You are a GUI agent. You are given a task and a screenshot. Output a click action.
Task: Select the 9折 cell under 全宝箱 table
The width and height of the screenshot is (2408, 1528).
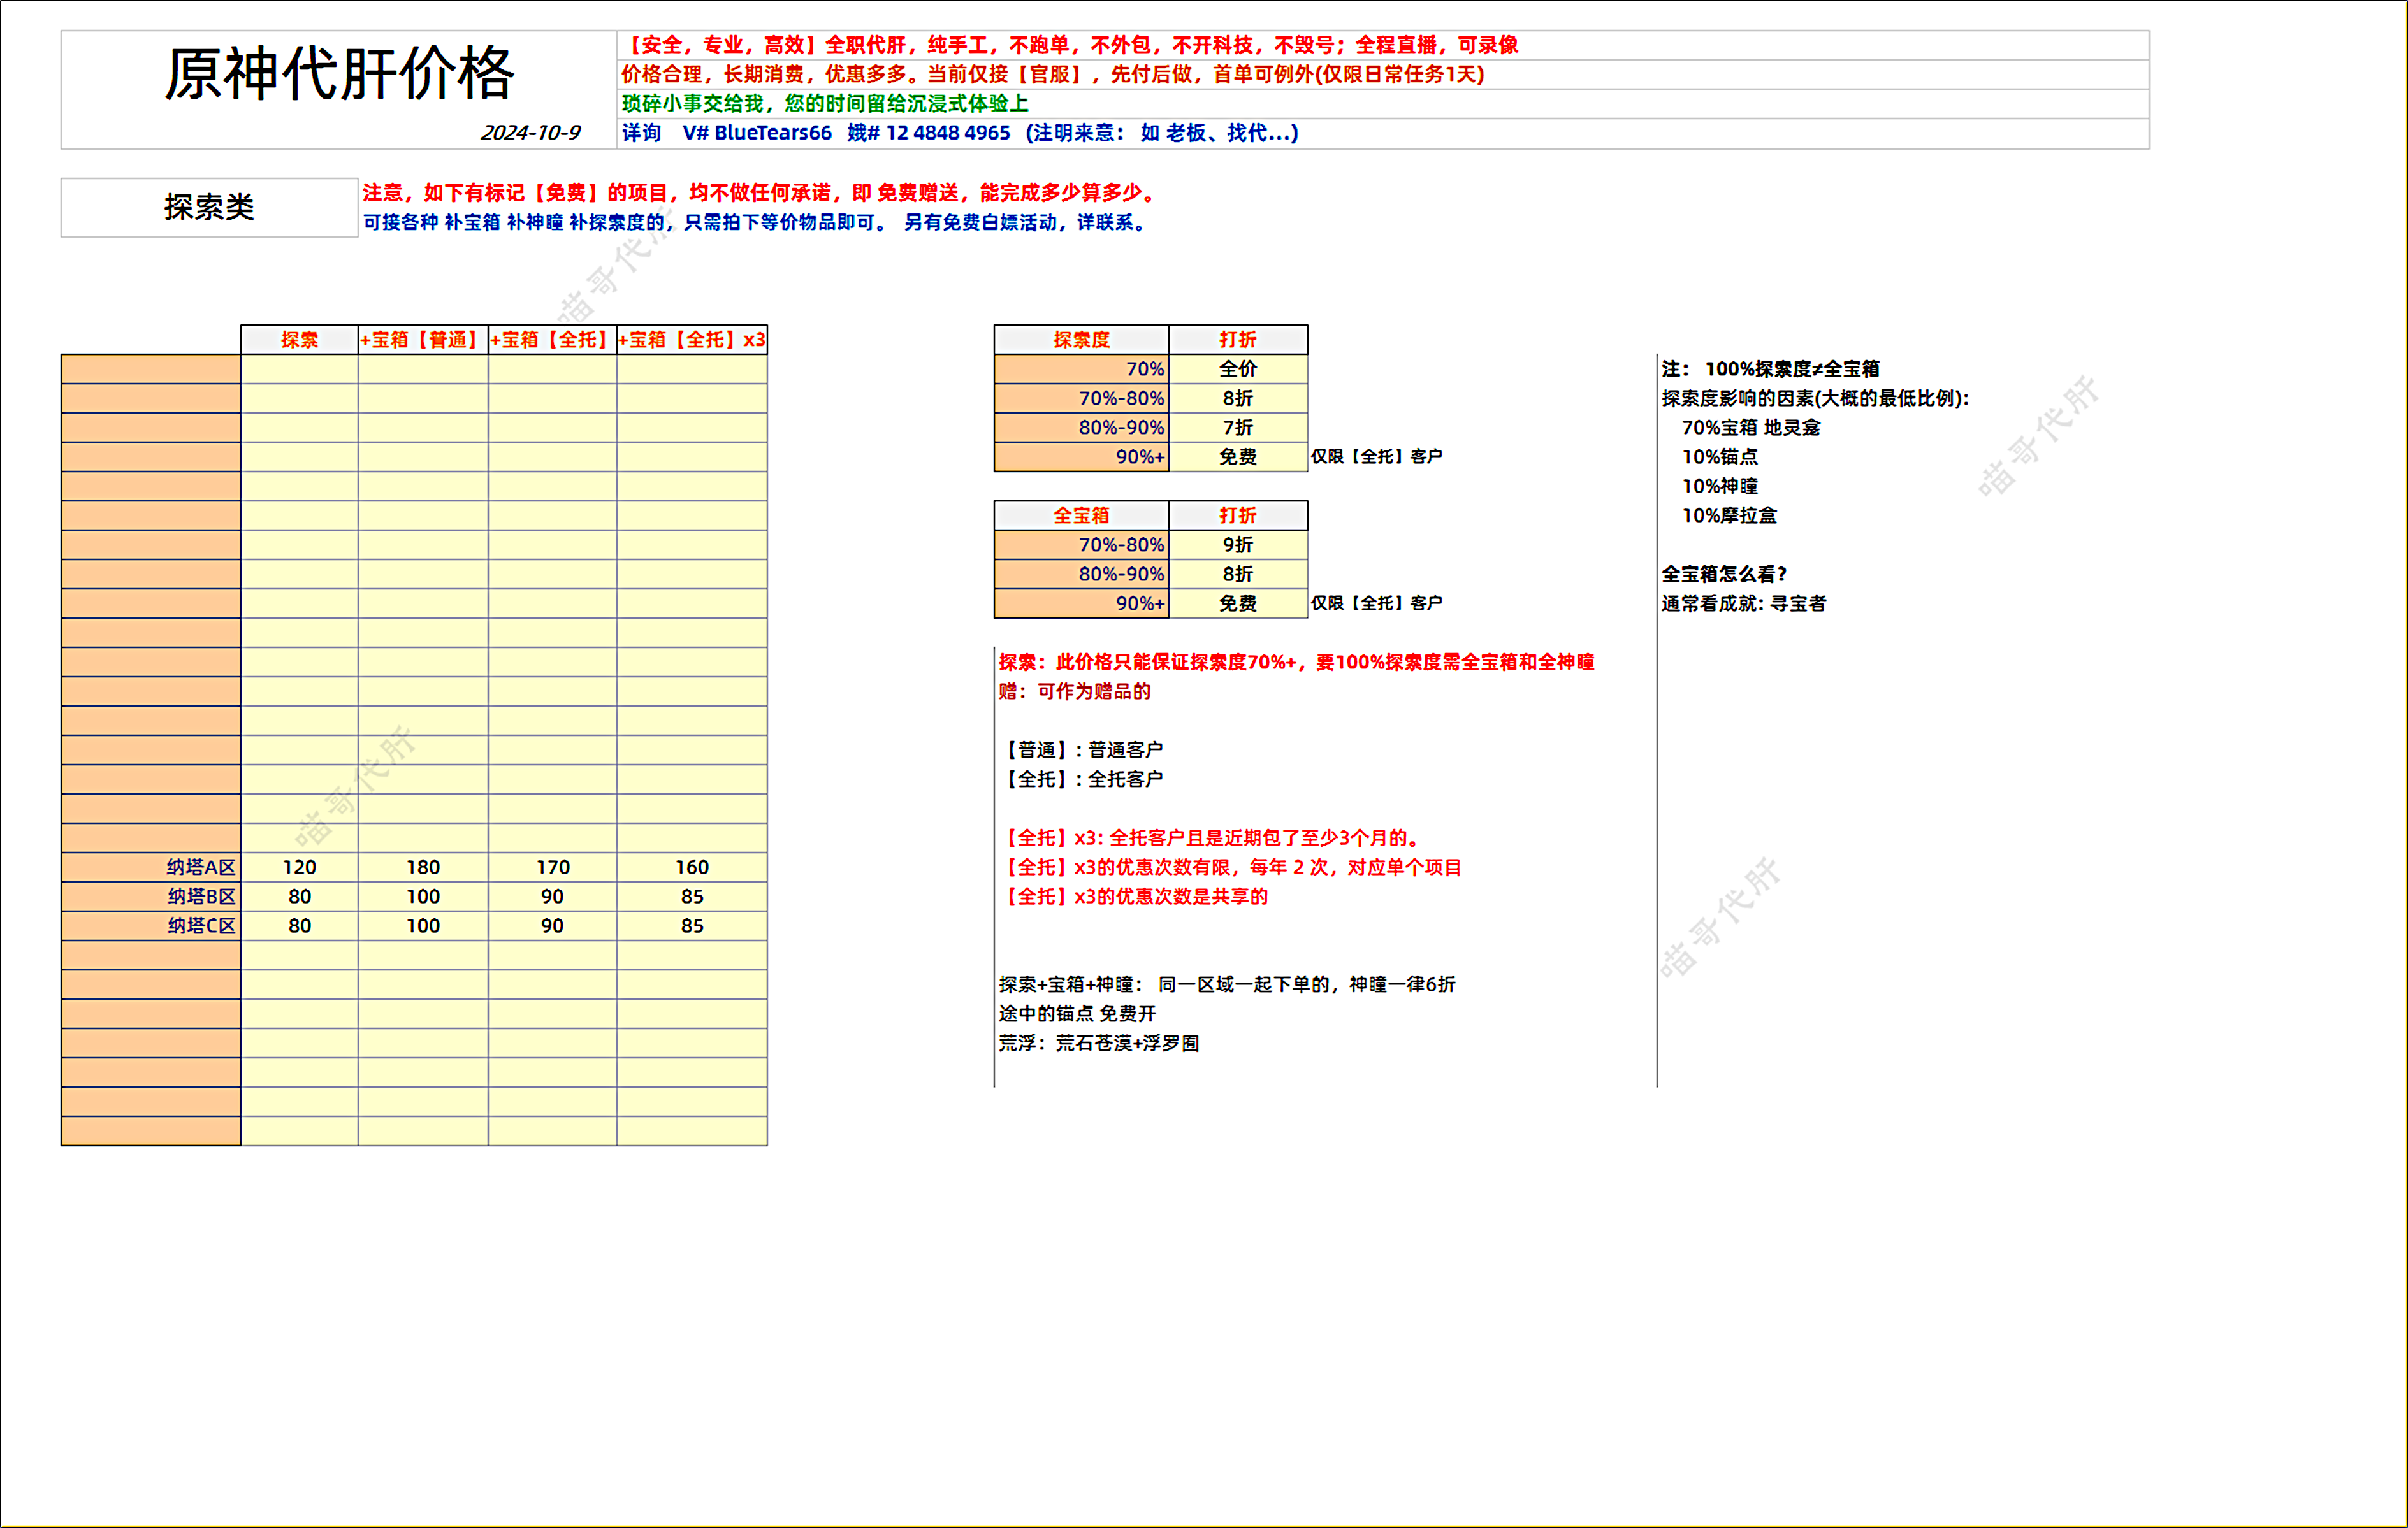(x=1237, y=545)
